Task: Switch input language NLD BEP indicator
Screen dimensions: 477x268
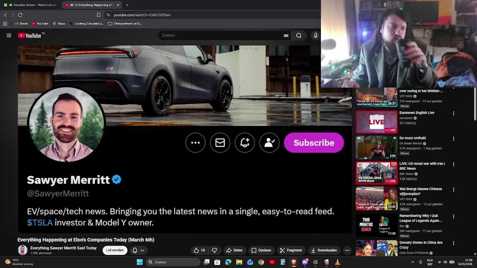Action: 430,262
